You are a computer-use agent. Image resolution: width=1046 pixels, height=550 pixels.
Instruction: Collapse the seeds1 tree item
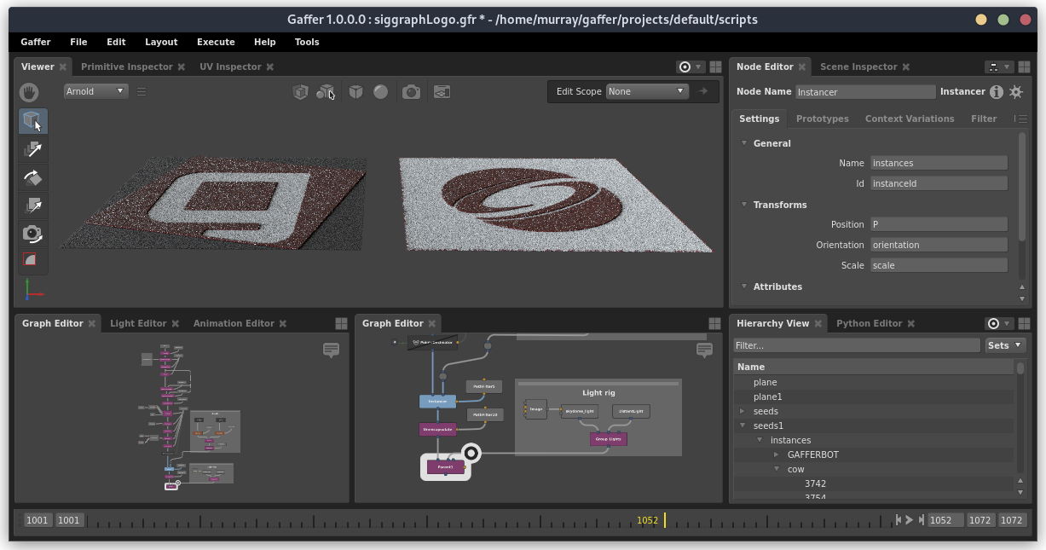point(743,426)
